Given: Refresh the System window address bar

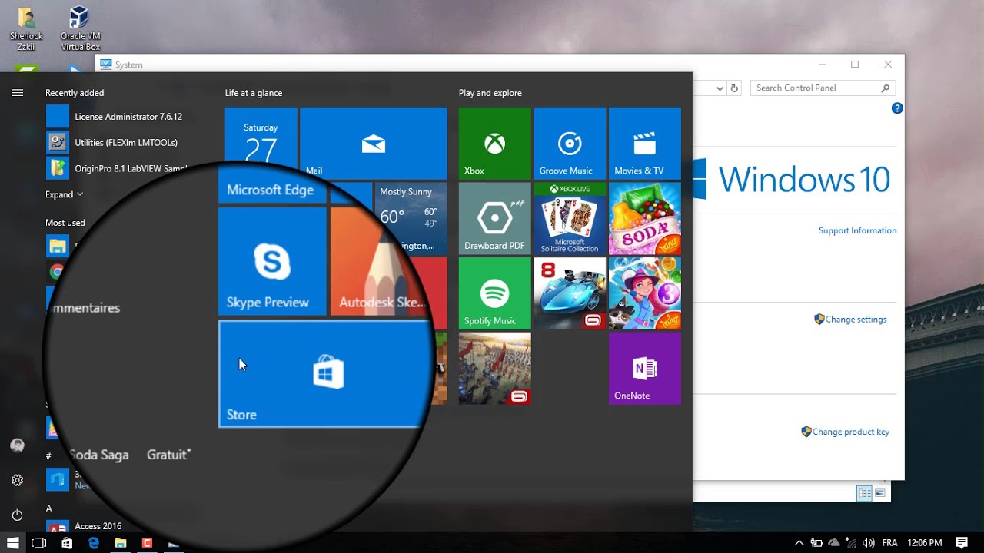Looking at the screenshot, I should click(x=734, y=88).
